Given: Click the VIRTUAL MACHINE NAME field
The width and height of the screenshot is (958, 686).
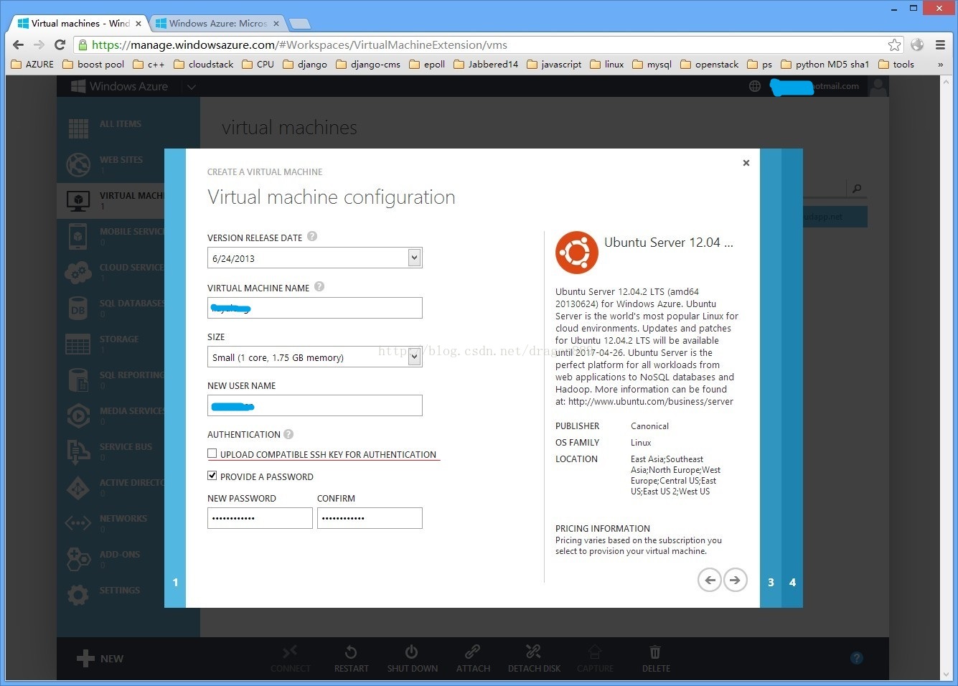Looking at the screenshot, I should (315, 308).
